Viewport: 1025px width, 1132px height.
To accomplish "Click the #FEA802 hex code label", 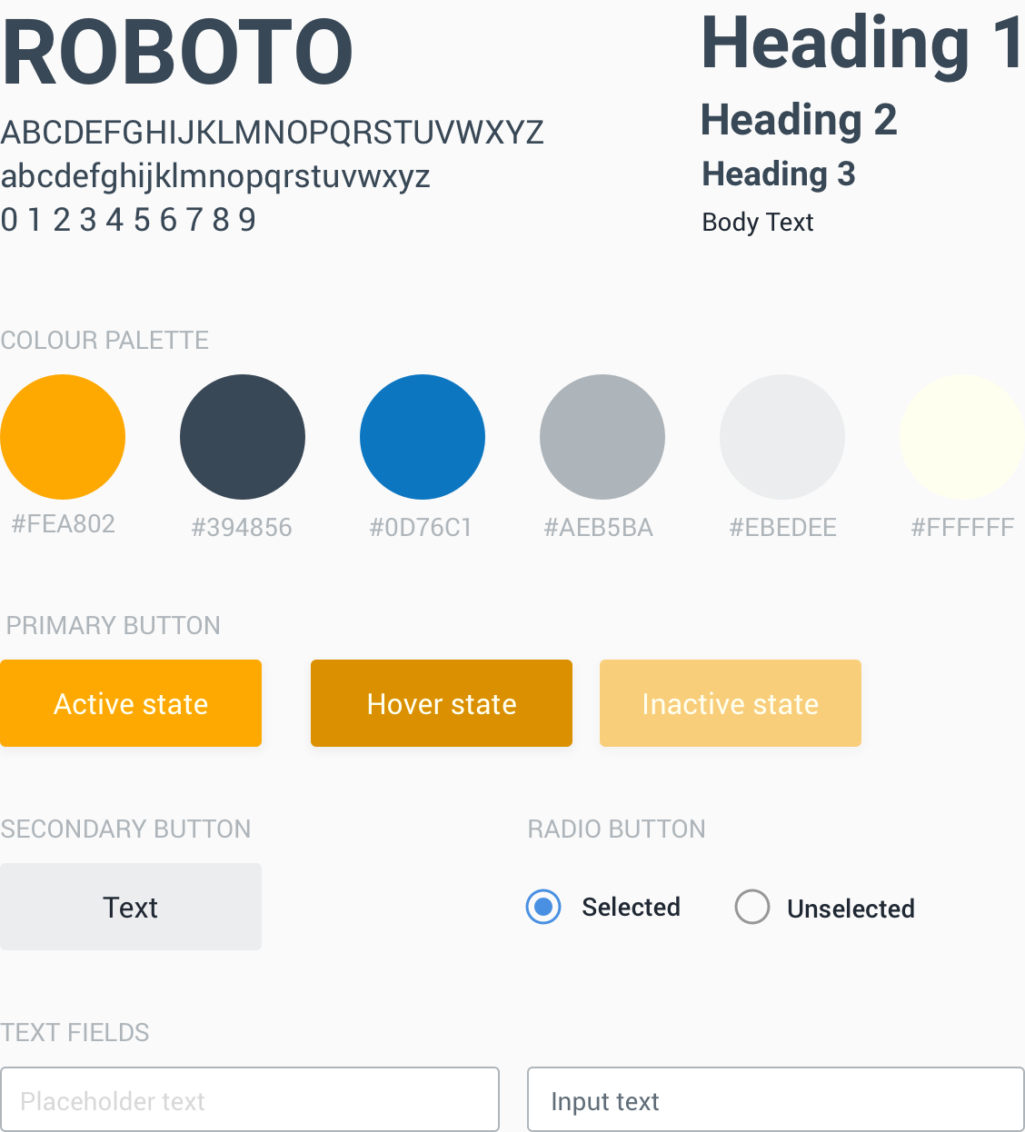I will [x=63, y=524].
